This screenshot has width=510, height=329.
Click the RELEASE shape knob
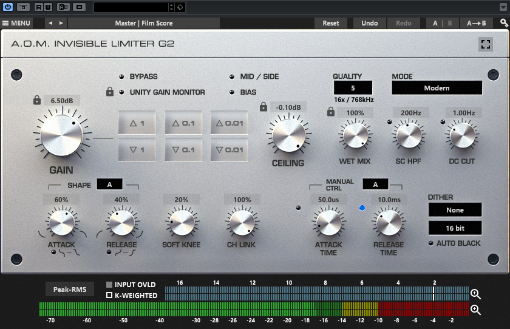click(121, 223)
